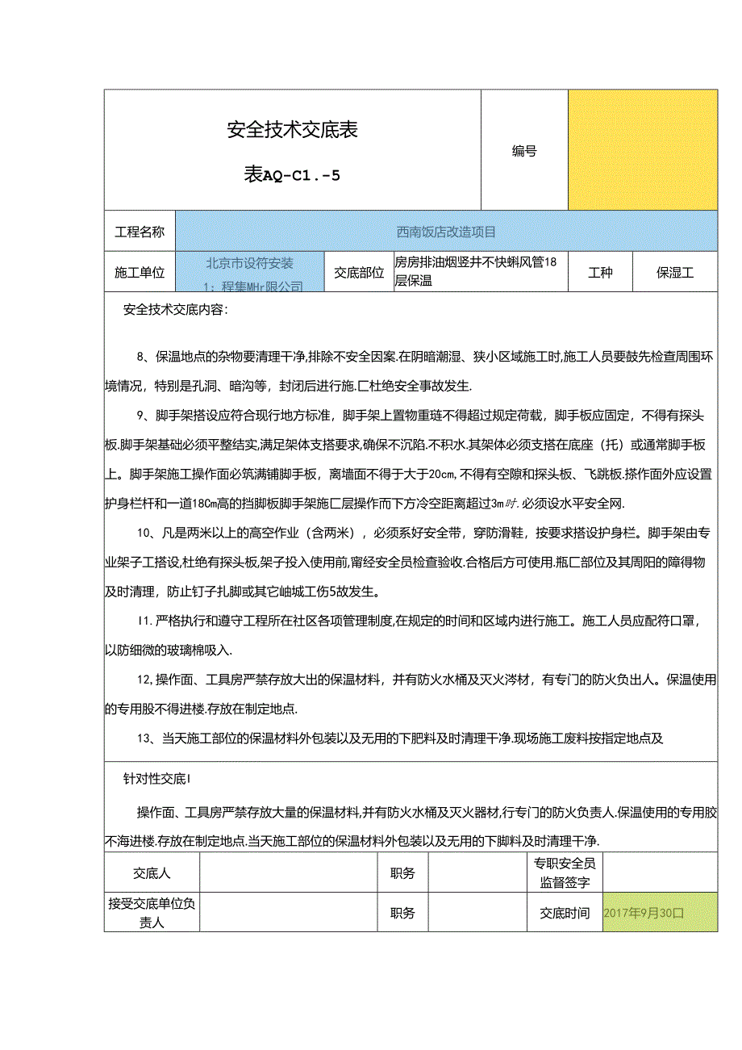Image resolution: width=742 pixels, height=1050 pixels.
Task: Click the title 安全技术交底表
Action: pos(293,128)
